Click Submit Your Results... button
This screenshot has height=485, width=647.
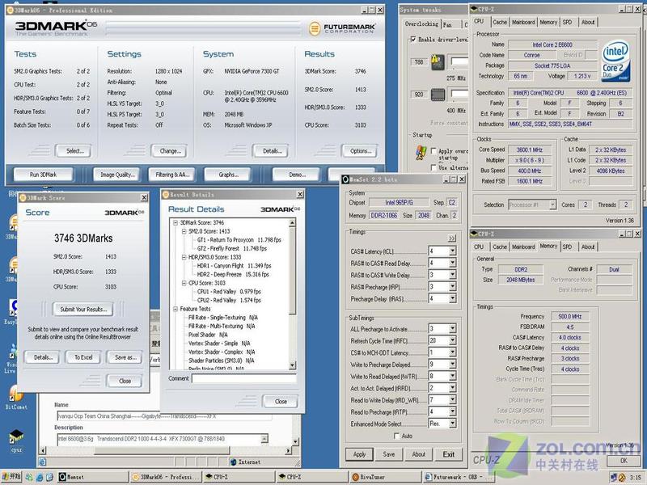83,310
